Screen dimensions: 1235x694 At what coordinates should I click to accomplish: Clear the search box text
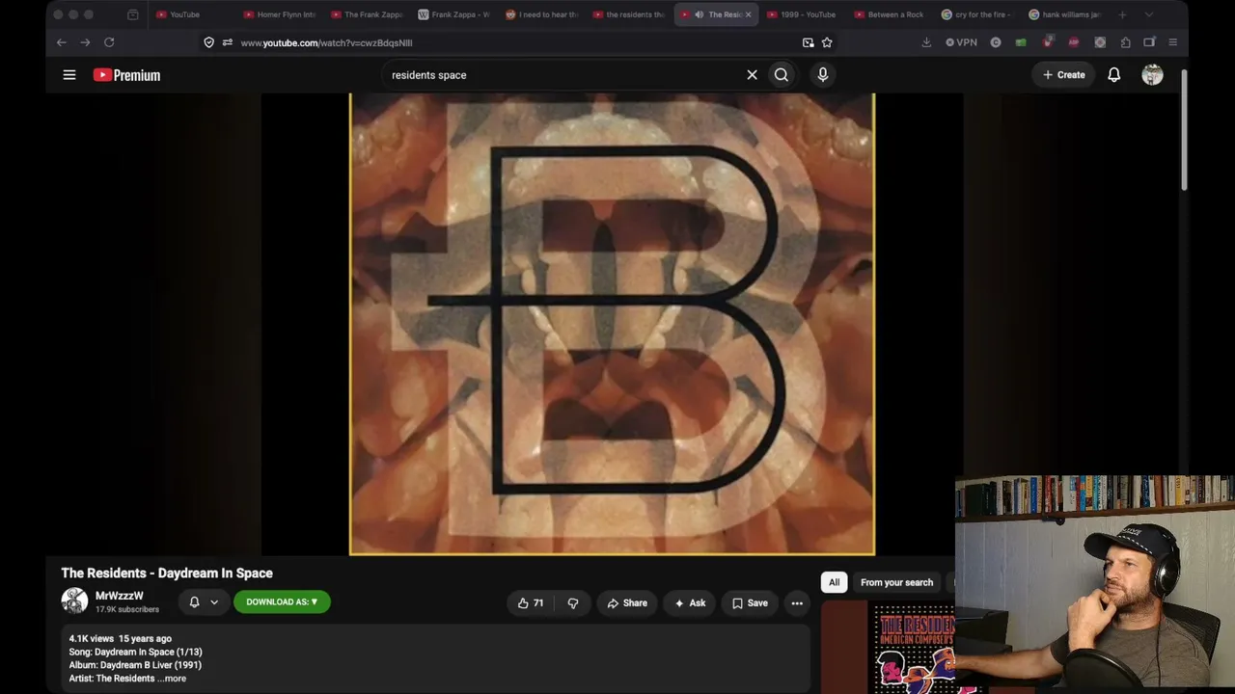[752, 74]
